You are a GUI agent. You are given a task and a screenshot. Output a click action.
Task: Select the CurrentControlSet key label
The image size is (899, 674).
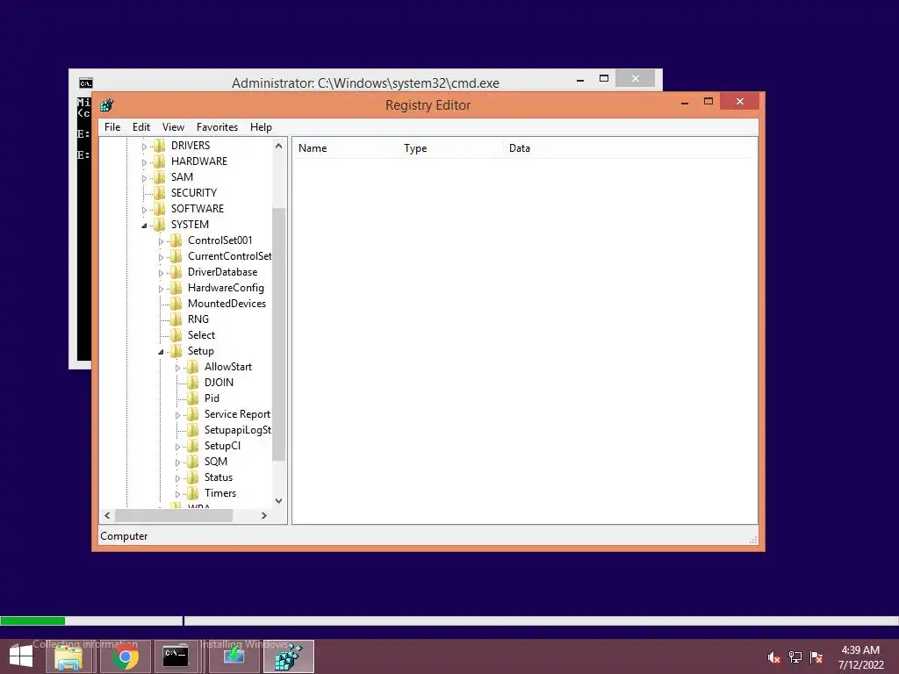(x=229, y=256)
